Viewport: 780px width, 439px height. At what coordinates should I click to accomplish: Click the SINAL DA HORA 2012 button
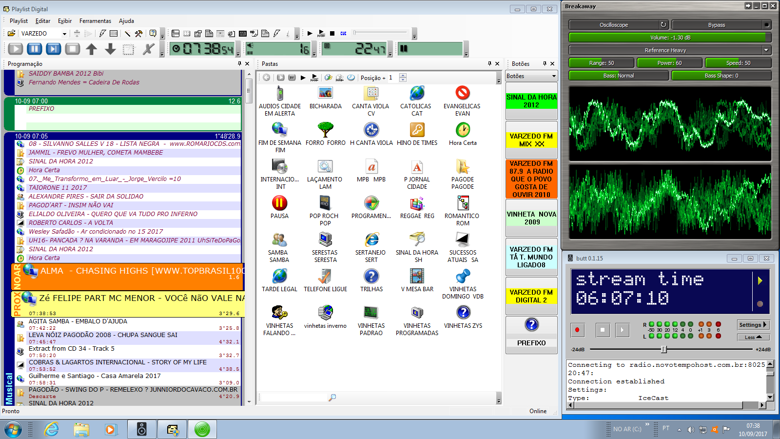coord(531,101)
